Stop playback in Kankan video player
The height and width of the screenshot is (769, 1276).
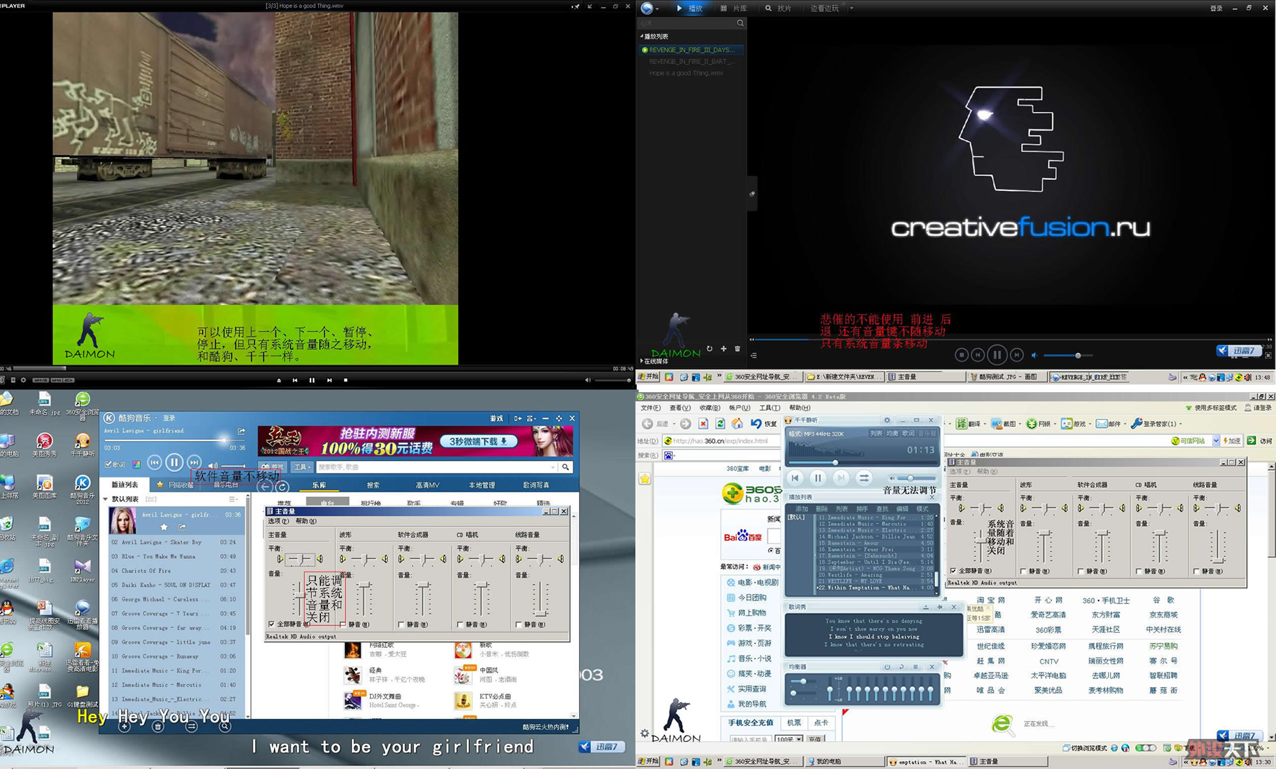click(961, 354)
